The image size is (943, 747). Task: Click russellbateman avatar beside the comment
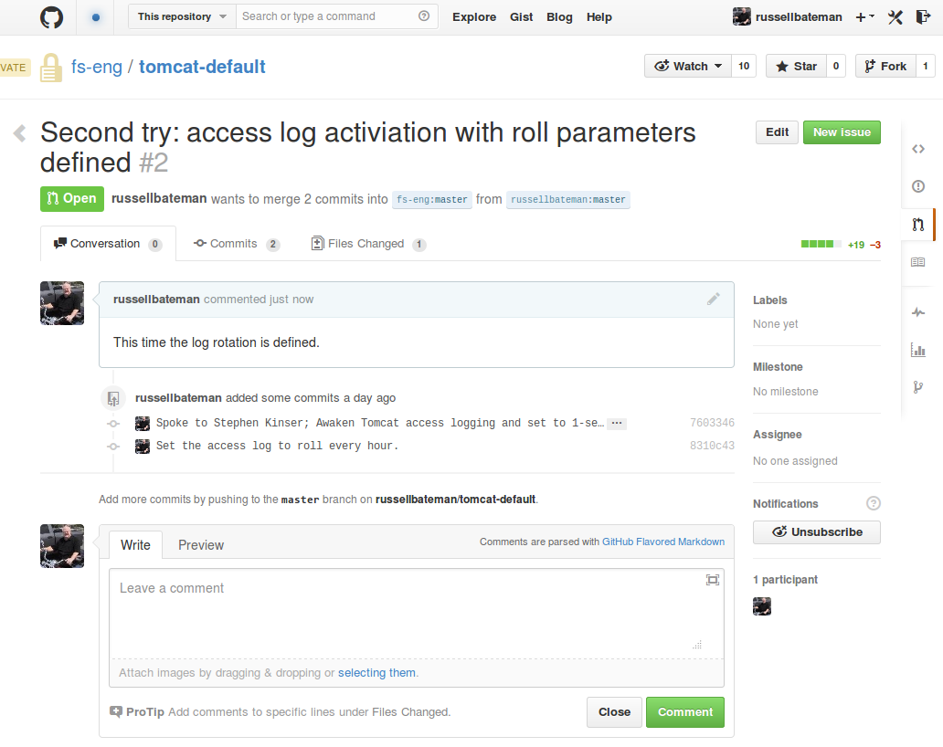[x=62, y=303]
